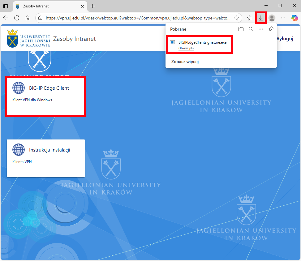The image size is (301, 261).
Task: Click the Klienta VPN description text
Action: point(22,162)
